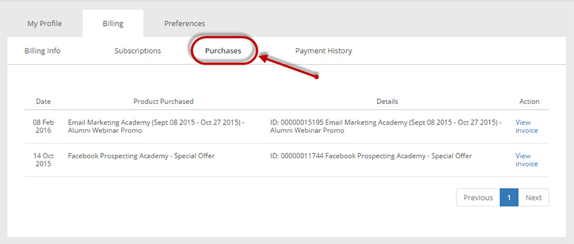View invoice for Facebook Prospecting Academy purchase
This screenshot has width=574, height=244.
click(526, 160)
